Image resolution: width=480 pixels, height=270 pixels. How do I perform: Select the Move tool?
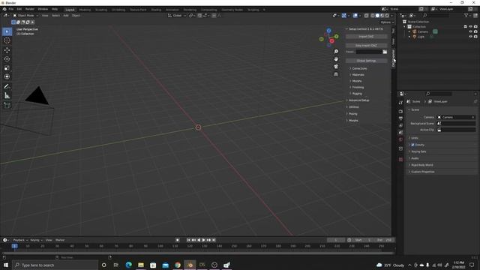coord(7,50)
